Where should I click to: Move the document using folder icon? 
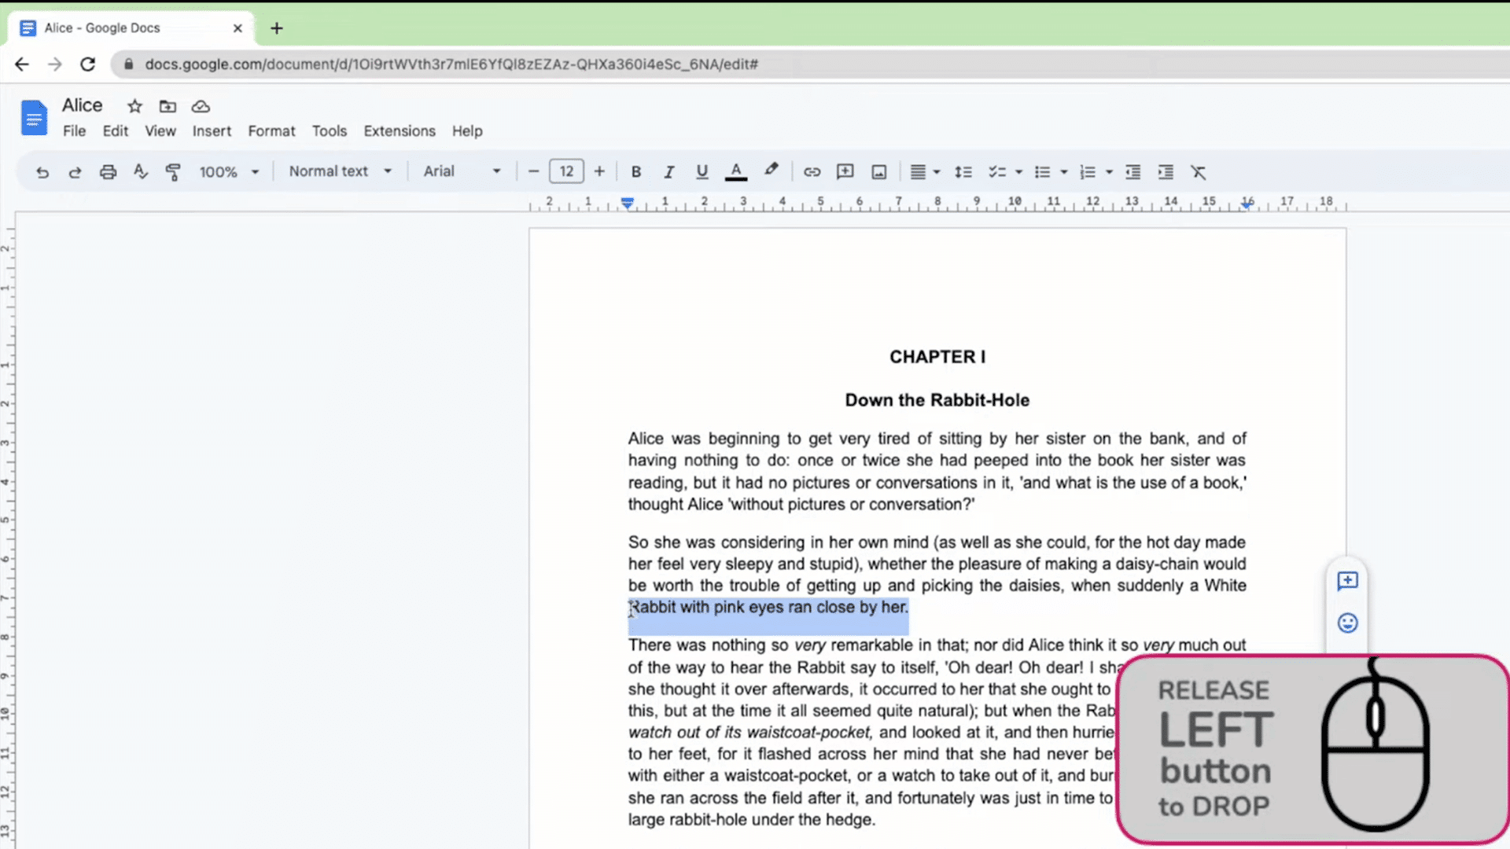point(168,106)
